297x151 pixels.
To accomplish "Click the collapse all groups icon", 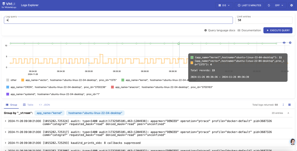I will (x=283, y=105).
